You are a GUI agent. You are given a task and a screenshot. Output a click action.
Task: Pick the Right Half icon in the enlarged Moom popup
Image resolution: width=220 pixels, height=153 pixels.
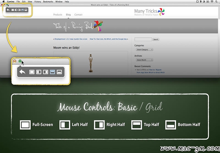click(45, 72)
